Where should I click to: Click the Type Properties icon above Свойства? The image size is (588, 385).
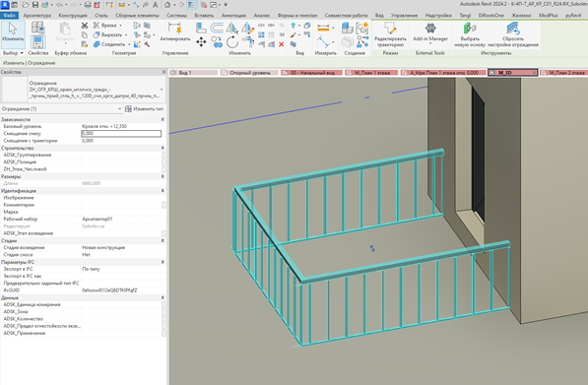click(x=37, y=28)
